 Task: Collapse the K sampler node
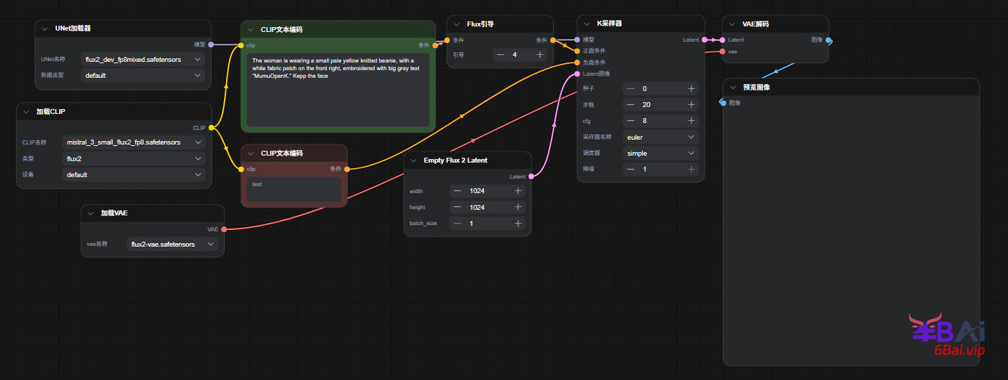click(x=587, y=24)
